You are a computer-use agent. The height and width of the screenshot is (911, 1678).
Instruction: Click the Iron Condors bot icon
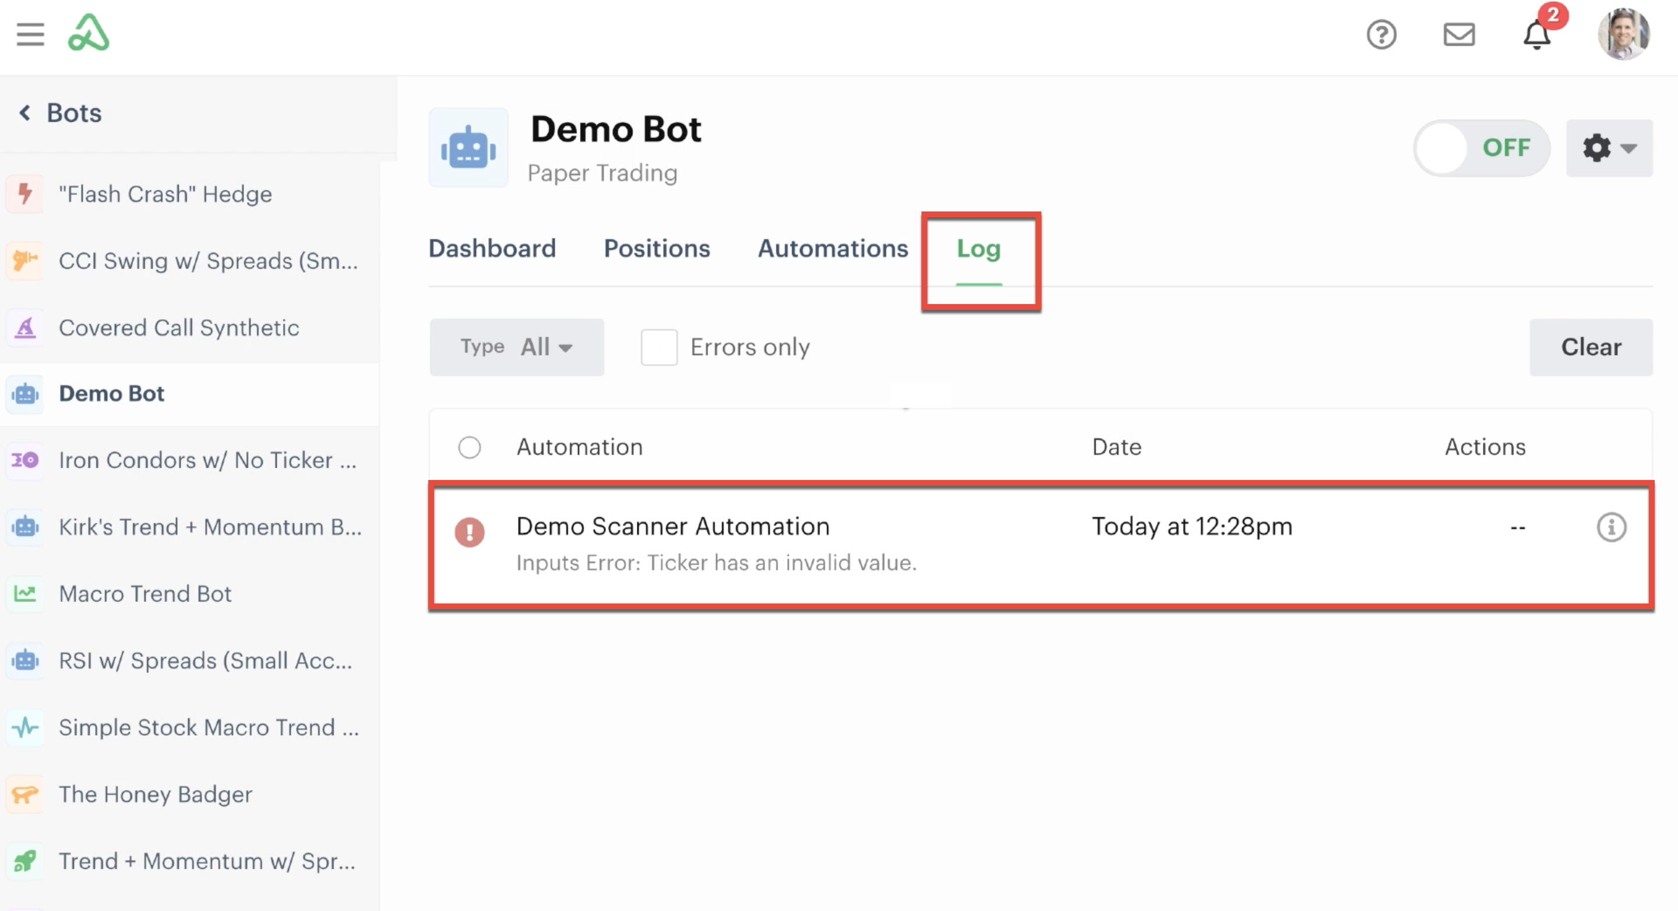point(26,460)
